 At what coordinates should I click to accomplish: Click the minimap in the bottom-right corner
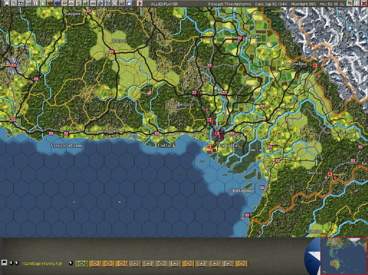pos(344,256)
